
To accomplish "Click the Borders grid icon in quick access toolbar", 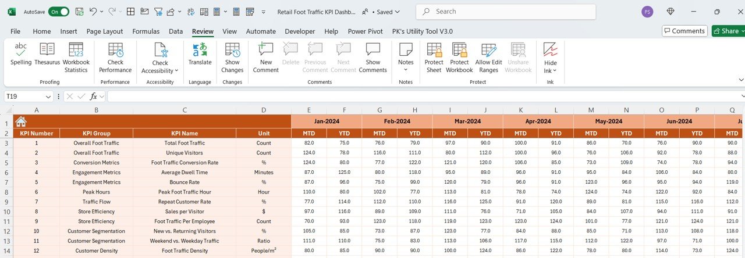I will pyautogui.click(x=130, y=12).
